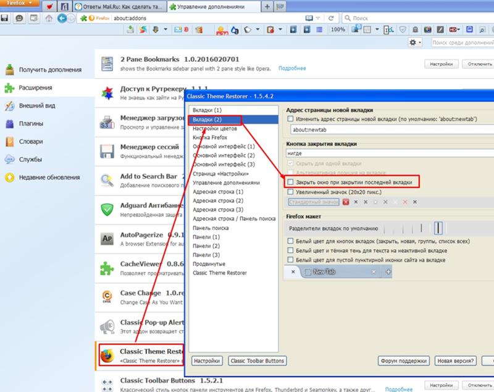Click the Настройки button in the dialog footer
Image resolution: width=494 pixels, height=392 pixels.
pos(207,361)
